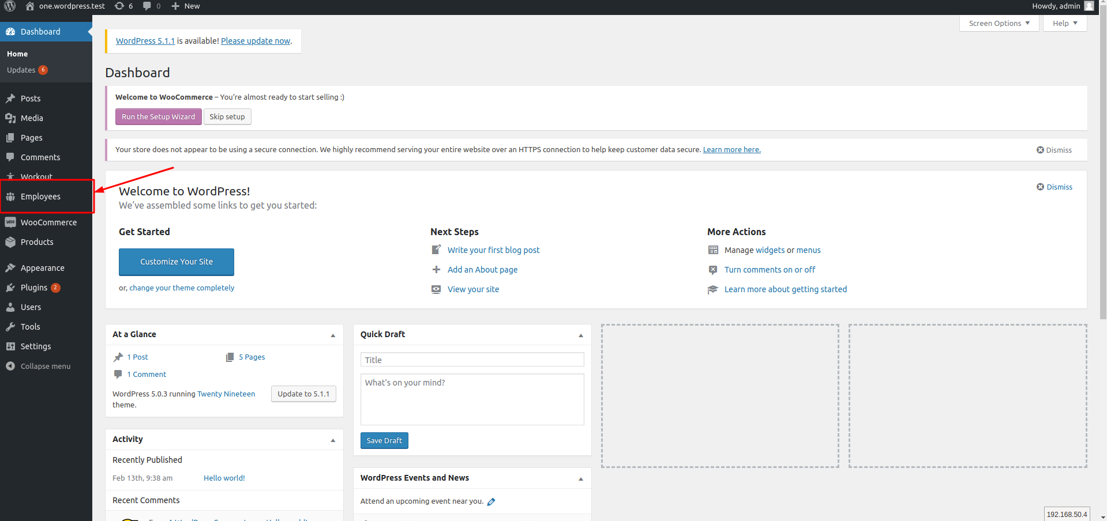Click Customize Your Site button
The height and width of the screenshot is (521, 1107).
pos(177,262)
